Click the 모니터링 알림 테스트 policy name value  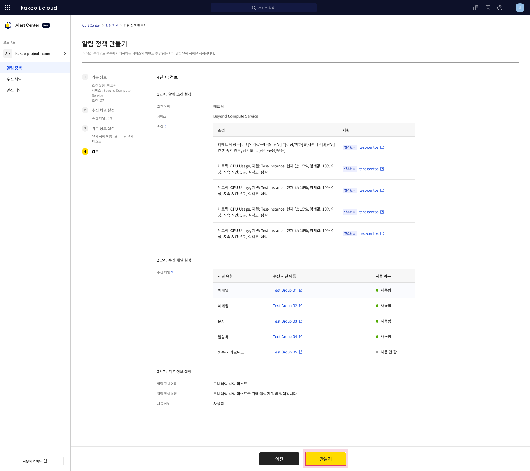click(x=230, y=384)
